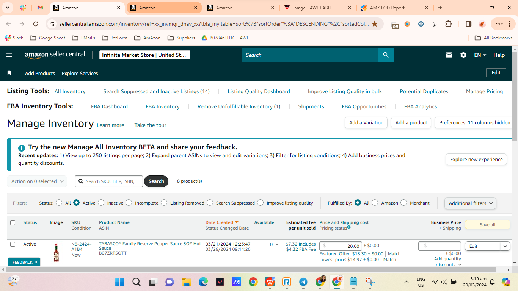Filter Fulfilled By Merchant
The height and width of the screenshot is (291, 518).
coord(403,203)
